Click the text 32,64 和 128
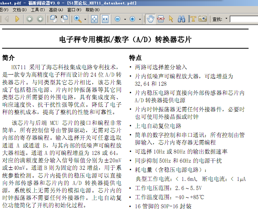The image size is (258, 215). (151, 84)
